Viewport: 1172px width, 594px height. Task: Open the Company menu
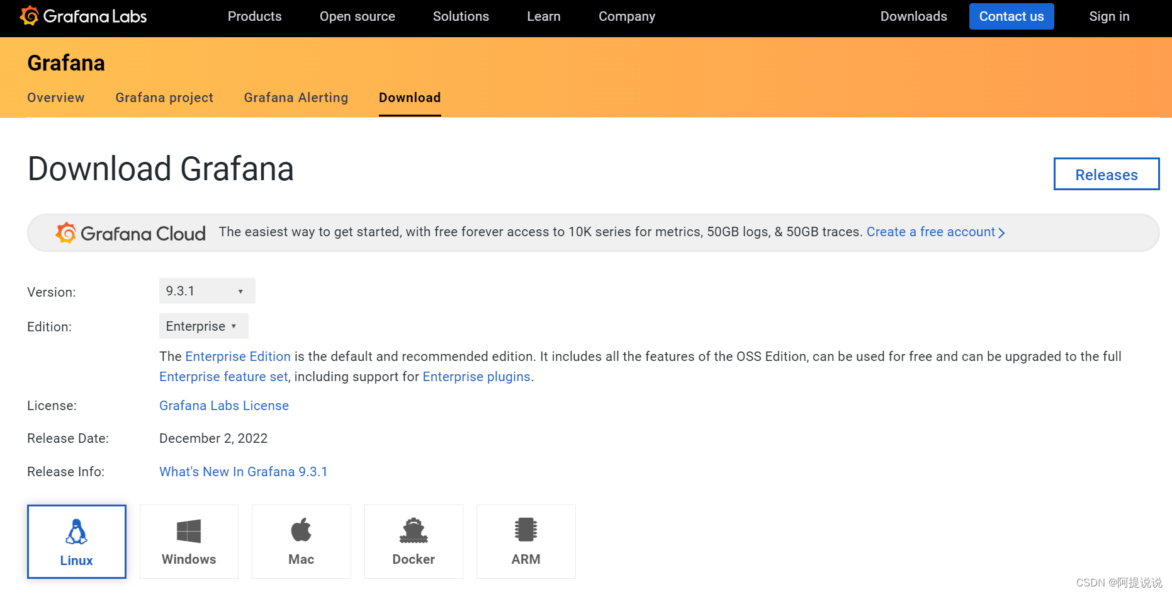(x=627, y=16)
